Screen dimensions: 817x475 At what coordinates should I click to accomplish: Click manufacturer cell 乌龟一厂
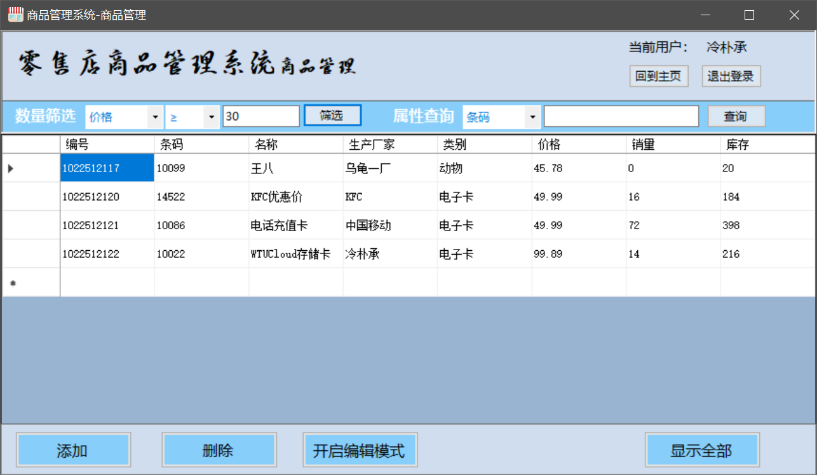coord(391,168)
